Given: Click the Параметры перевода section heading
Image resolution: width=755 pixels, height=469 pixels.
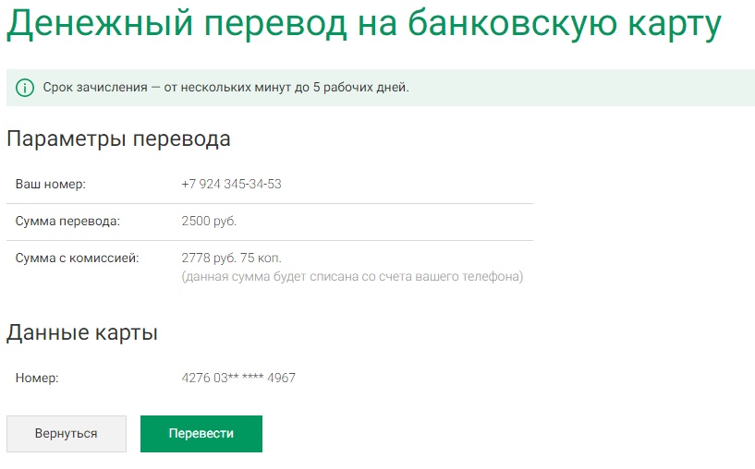Looking at the screenshot, I should [118, 139].
